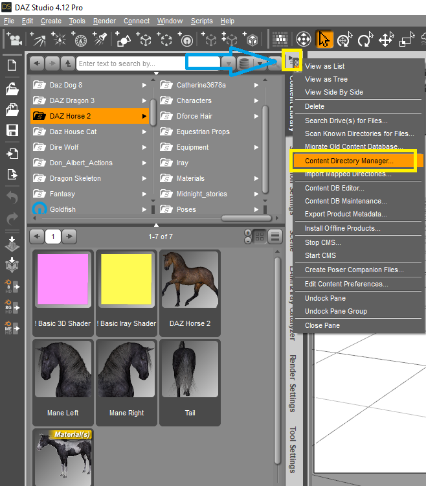Image resolution: width=426 pixels, height=486 pixels.
Task: Click the Blender bridge 8 HD icon
Action: click(12, 286)
